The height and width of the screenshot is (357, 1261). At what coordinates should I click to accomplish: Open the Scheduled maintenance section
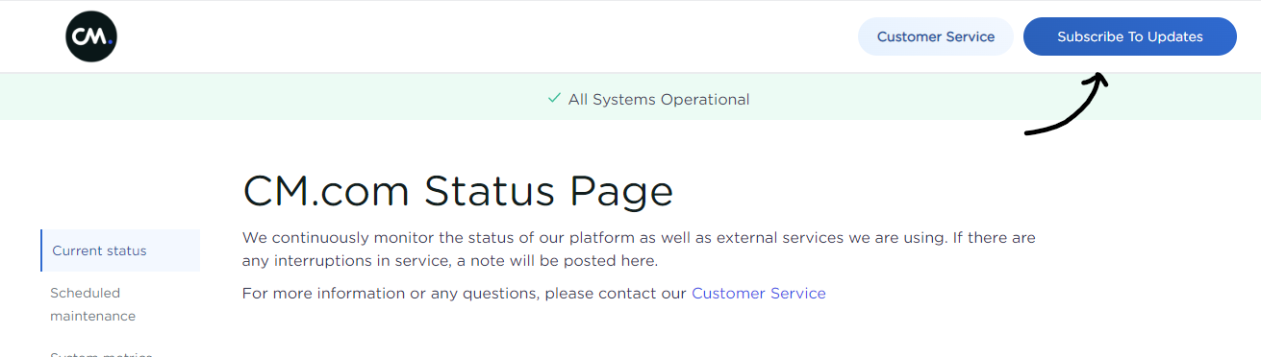tap(93, 304)
